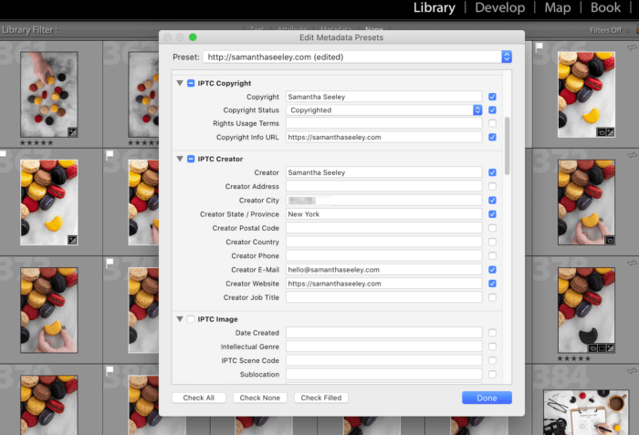Collapse the IPTC Copyright section

pyautogui.click(x=180, y=83)
